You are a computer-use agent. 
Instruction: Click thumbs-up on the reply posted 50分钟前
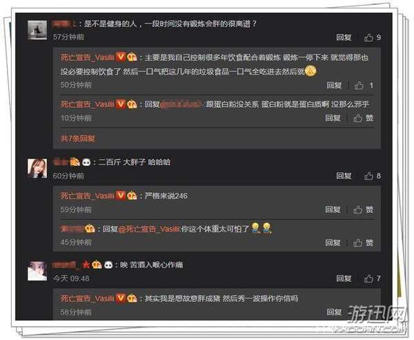pos(359,85)
